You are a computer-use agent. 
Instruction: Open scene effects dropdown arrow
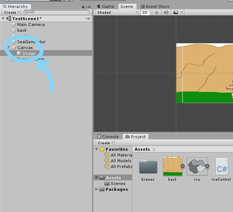[x=182, y=12]
